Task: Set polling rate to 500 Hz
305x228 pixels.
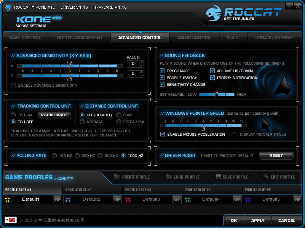Action: point(100,156)
